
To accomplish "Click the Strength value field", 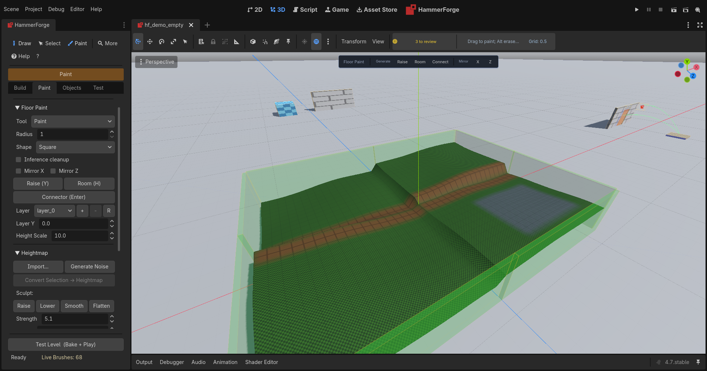I will tap(75, 319).
